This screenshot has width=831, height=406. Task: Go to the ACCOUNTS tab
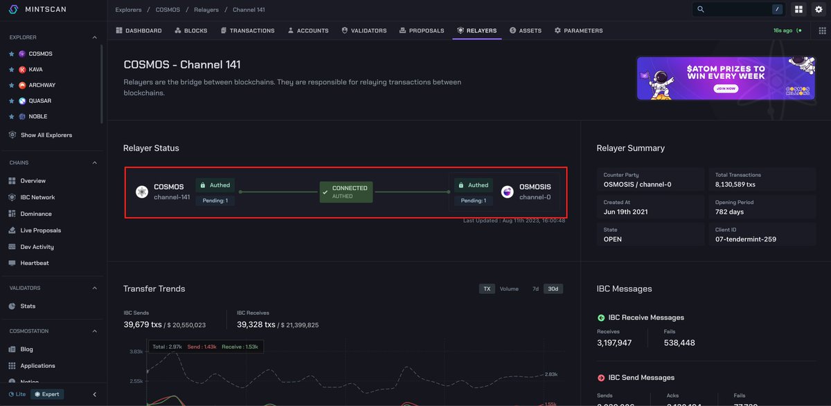click(x=308, y=30)
